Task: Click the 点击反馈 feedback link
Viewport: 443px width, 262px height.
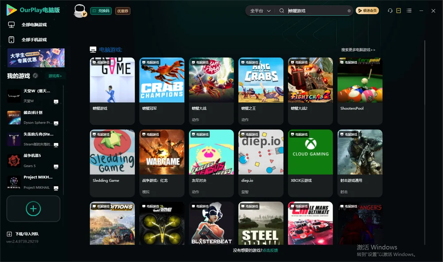Action: [x=270, y=250]
